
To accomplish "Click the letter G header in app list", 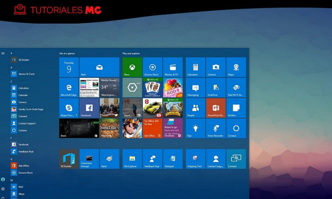I will pyautogui.click(x=11, y=159).
